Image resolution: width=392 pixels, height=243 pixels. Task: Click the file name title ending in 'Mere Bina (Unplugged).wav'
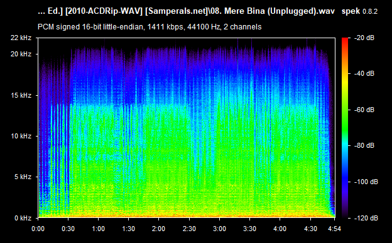186,11
